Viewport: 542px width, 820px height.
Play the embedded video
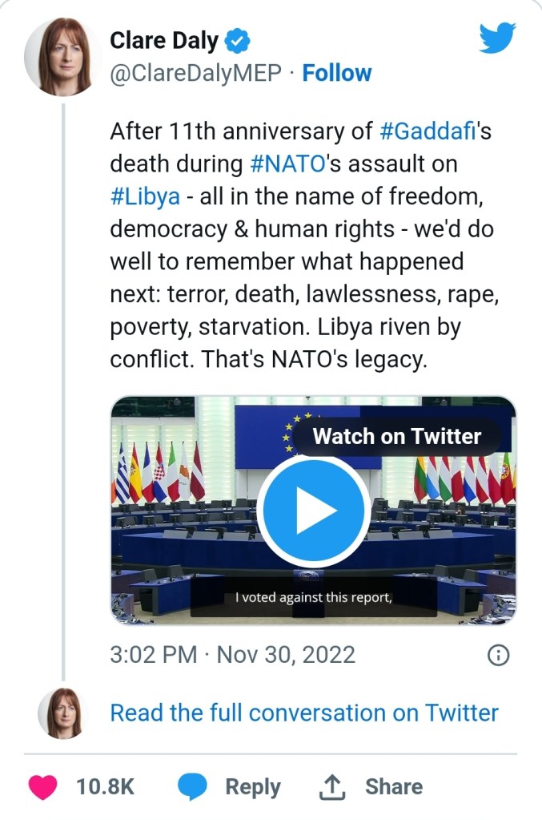coord(312,511)
